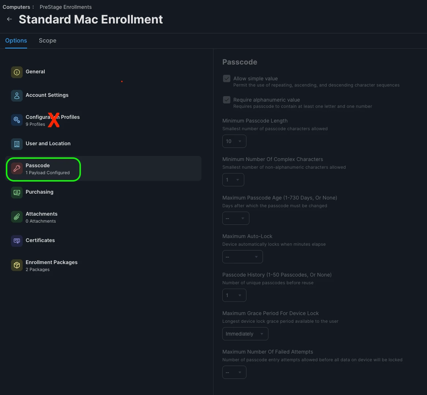Screen dimensions: 427x395
Task: Click the Enrollment Packages box icon
Action: click(x=17, y=265)
